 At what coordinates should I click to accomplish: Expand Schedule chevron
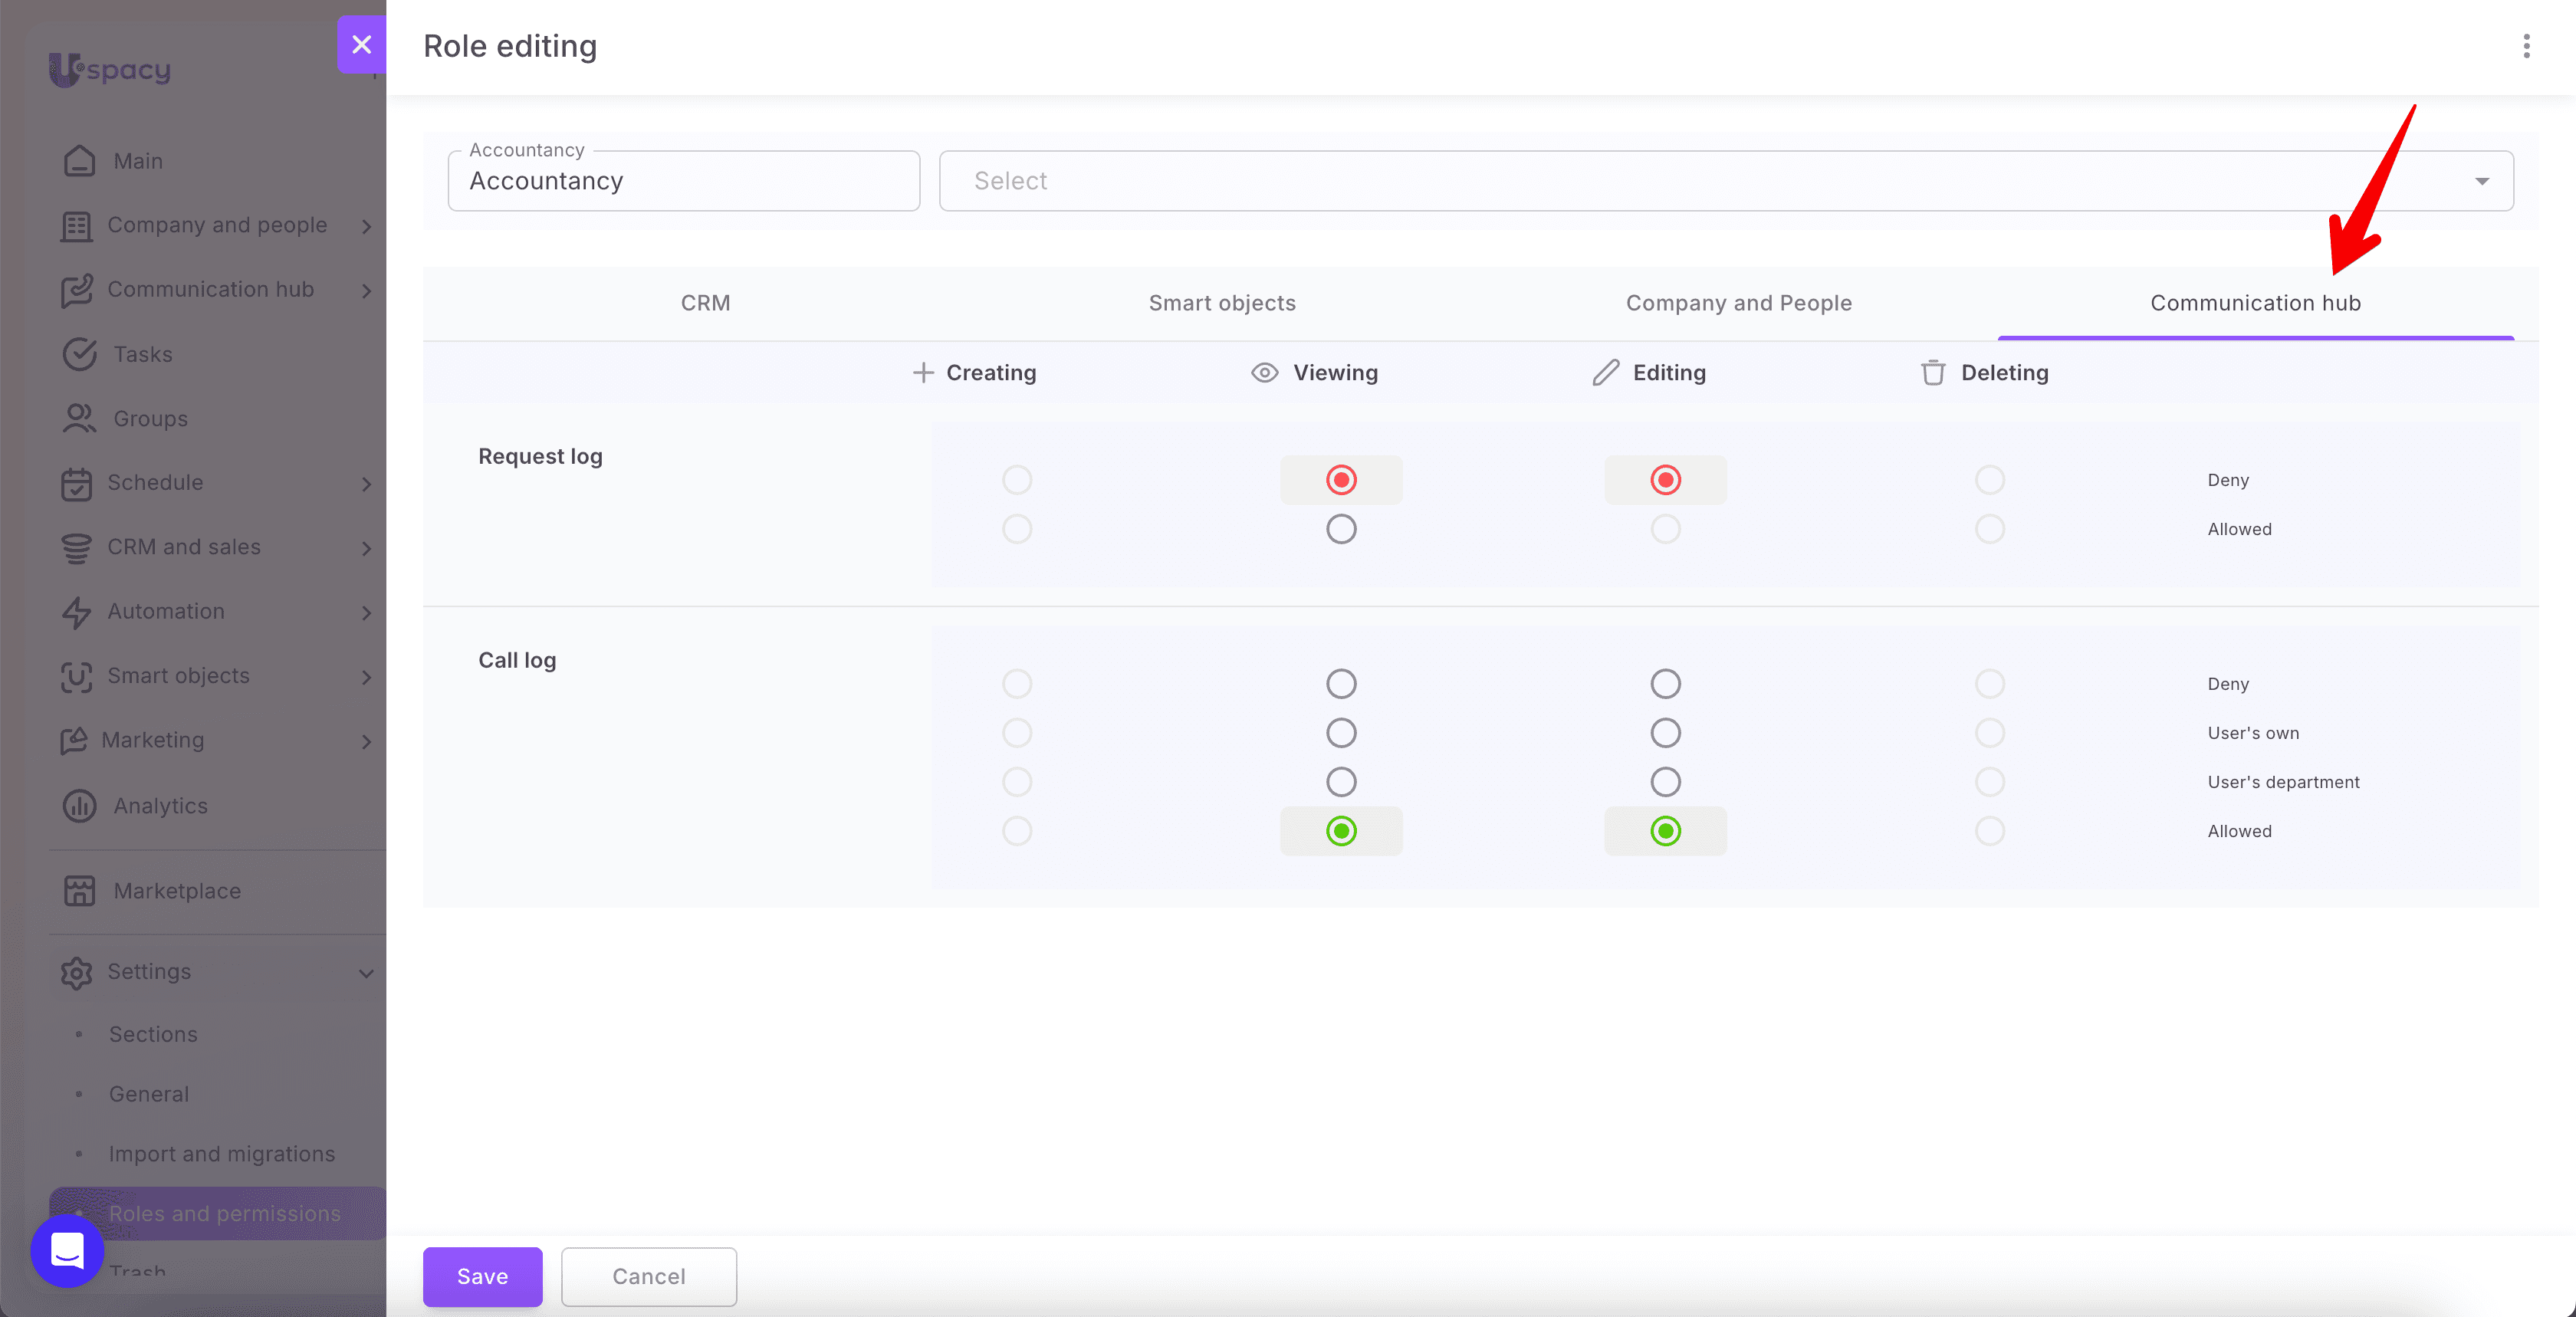coord(366,484)
